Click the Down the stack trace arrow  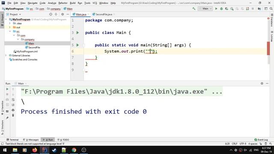[x=13, y=94]
